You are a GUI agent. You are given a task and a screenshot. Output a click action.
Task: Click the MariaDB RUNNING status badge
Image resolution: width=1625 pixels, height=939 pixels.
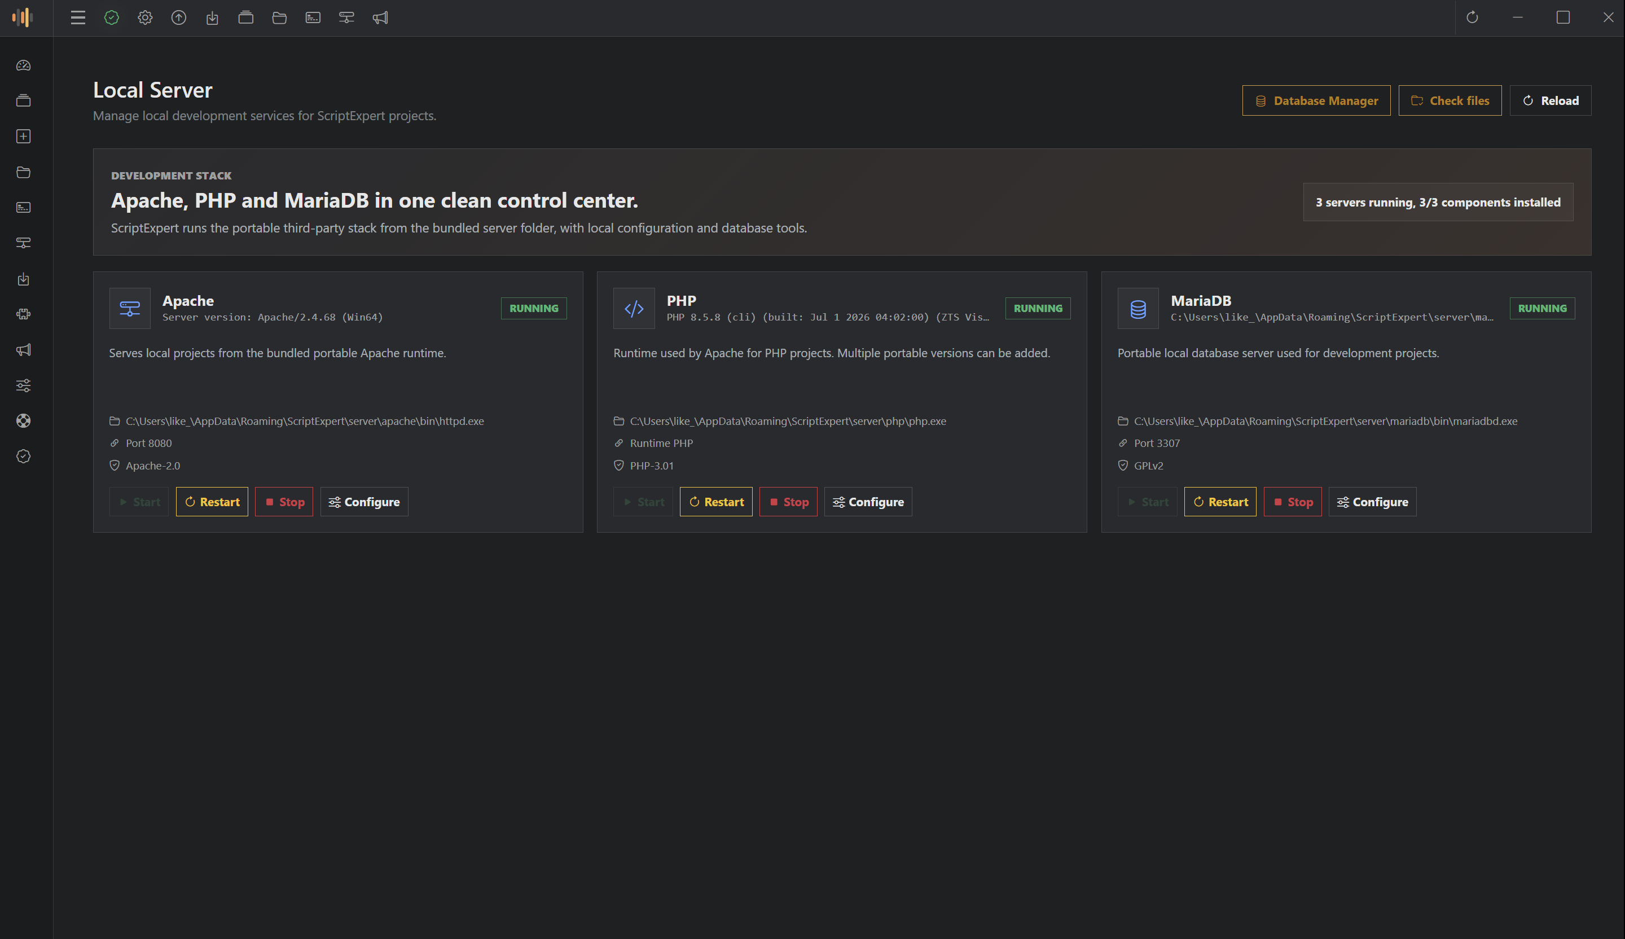(x=1543, y=308)
